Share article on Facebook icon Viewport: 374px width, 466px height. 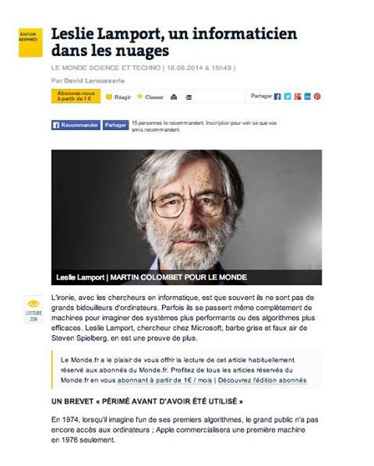[x=277, y=97]
